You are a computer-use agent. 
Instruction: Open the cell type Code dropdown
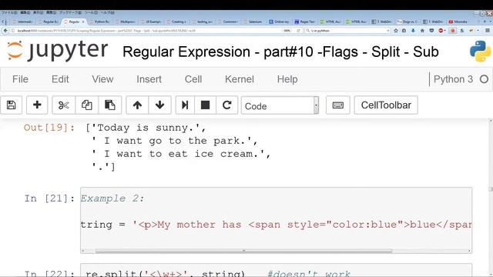(x=280, y=105)
